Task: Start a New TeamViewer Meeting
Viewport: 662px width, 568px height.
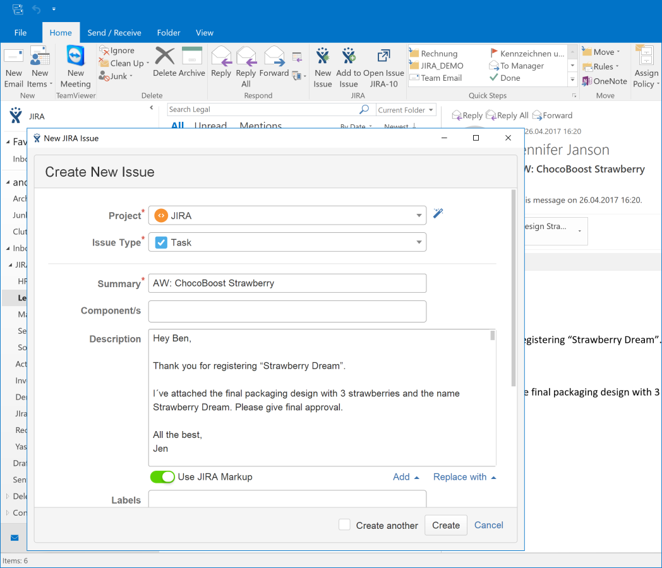Action: tap(76, 68)
